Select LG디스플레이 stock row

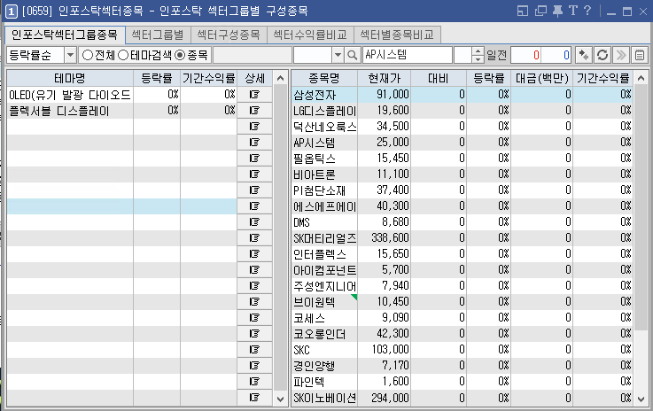(463, 111)
